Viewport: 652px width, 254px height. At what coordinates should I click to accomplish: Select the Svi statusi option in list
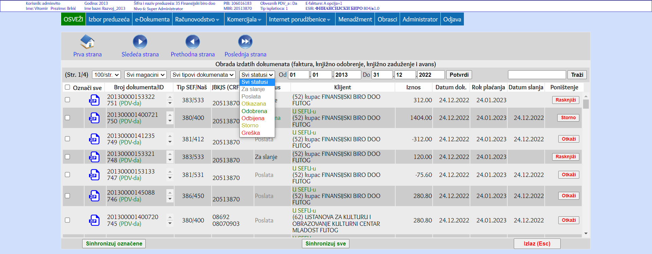coord(257,82)
